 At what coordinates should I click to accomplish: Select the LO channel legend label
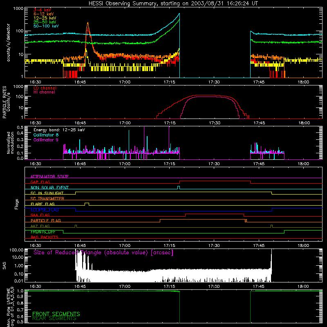pos(45,88)
